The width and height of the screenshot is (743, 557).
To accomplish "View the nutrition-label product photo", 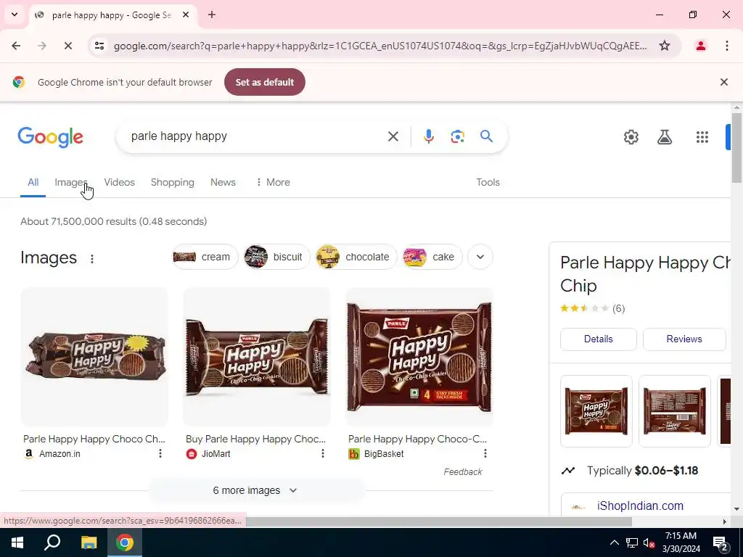I will pos(674,411).
